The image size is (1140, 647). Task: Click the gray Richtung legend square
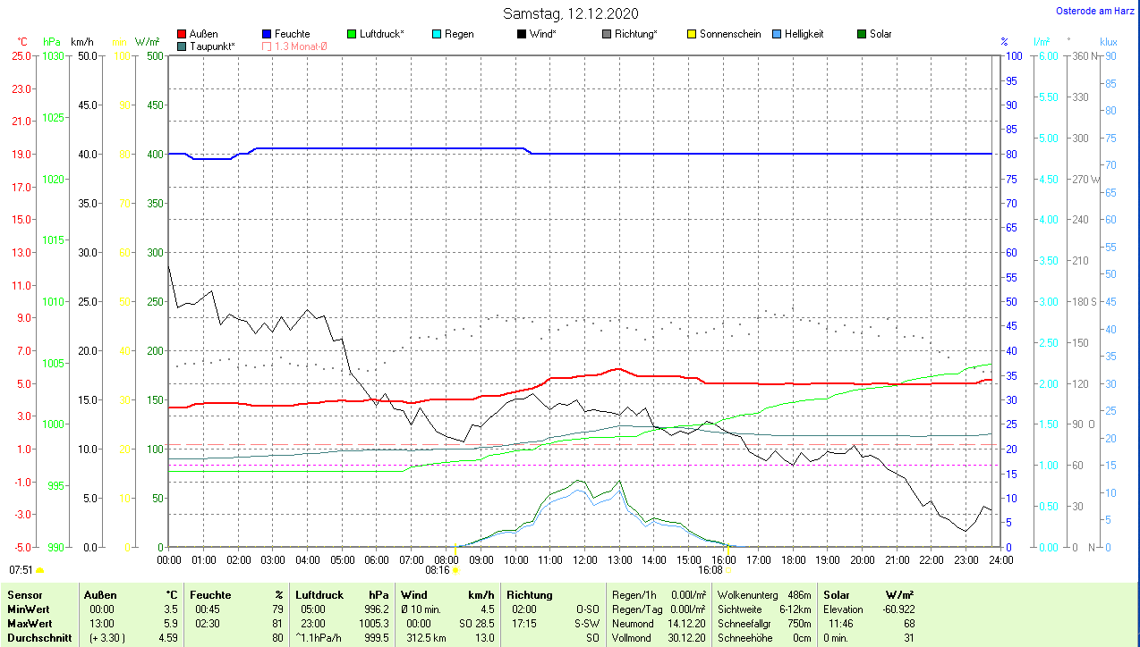pos(606,35)
